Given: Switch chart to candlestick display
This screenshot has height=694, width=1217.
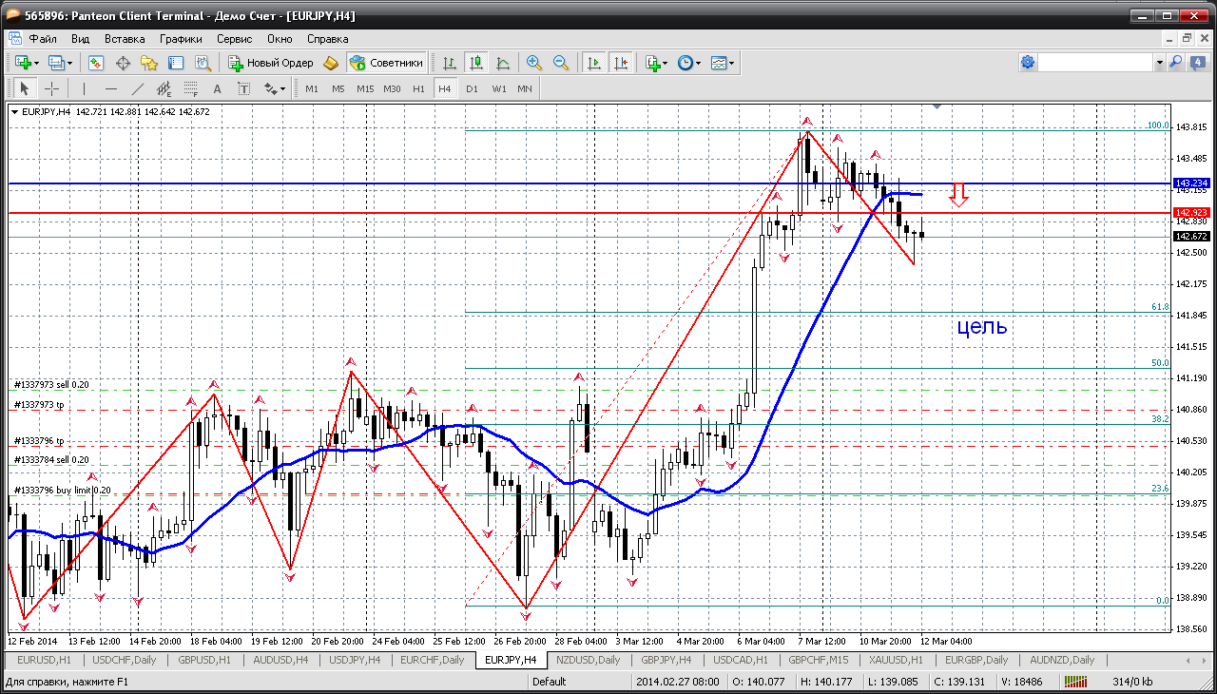Looking at the screenshot, I should click(x=476, y=63).
